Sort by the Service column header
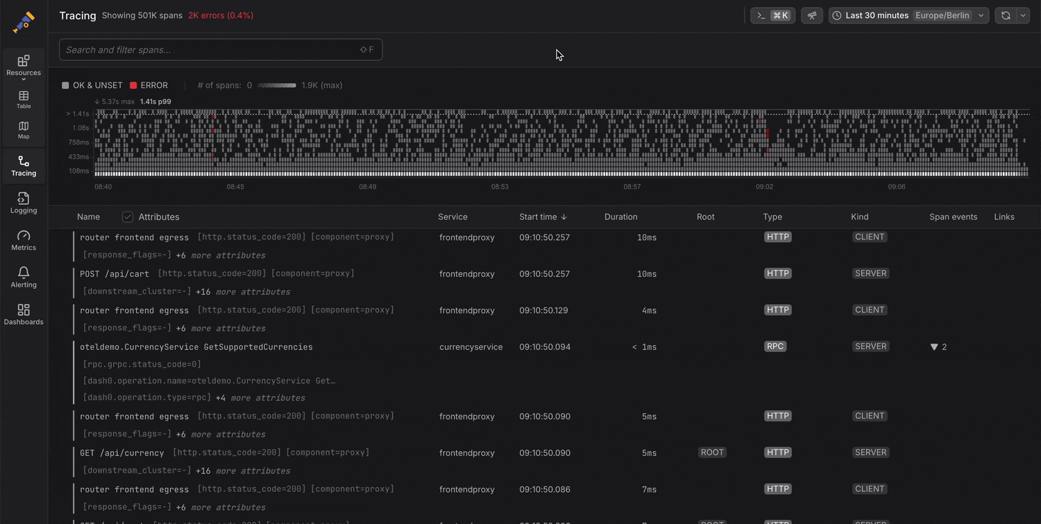Screen dimensions: 1041x524 tap(452, 217)
